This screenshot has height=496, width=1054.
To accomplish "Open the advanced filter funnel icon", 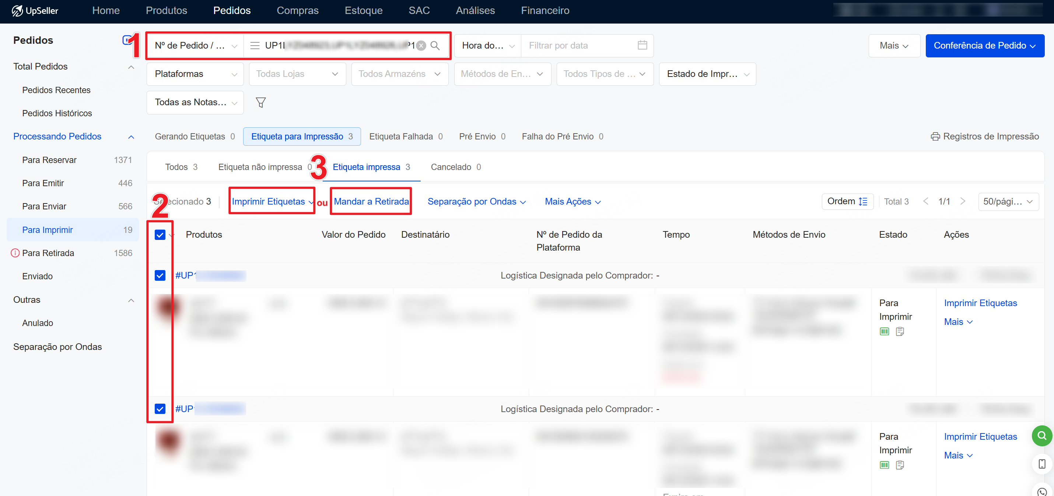I will [260, 103].
